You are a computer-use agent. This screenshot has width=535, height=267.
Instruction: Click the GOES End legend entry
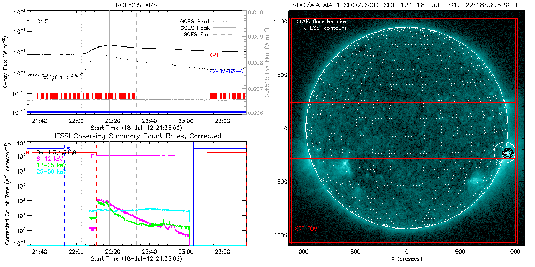coord(199,34)
